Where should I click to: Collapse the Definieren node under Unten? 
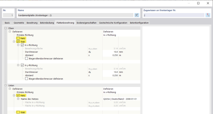pos(10,89)
